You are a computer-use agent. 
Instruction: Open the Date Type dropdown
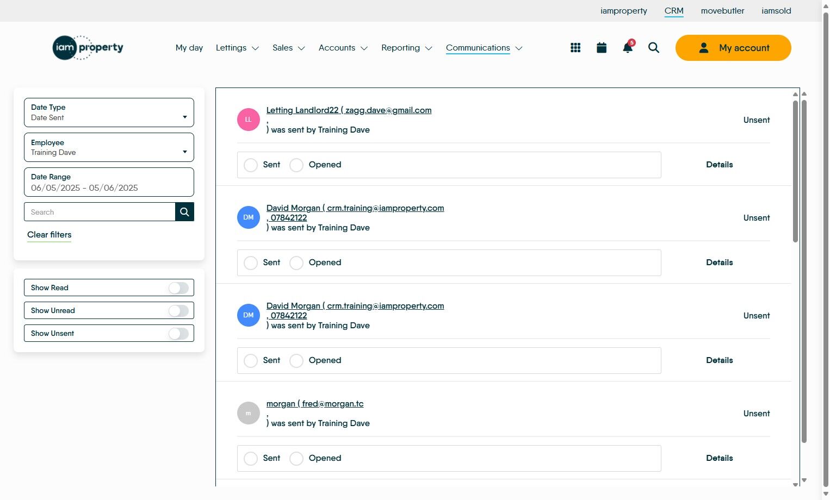[109, 112]
